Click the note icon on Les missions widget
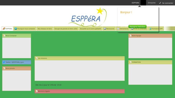This screenshot has width=175, height=98. tap(36, 58)
